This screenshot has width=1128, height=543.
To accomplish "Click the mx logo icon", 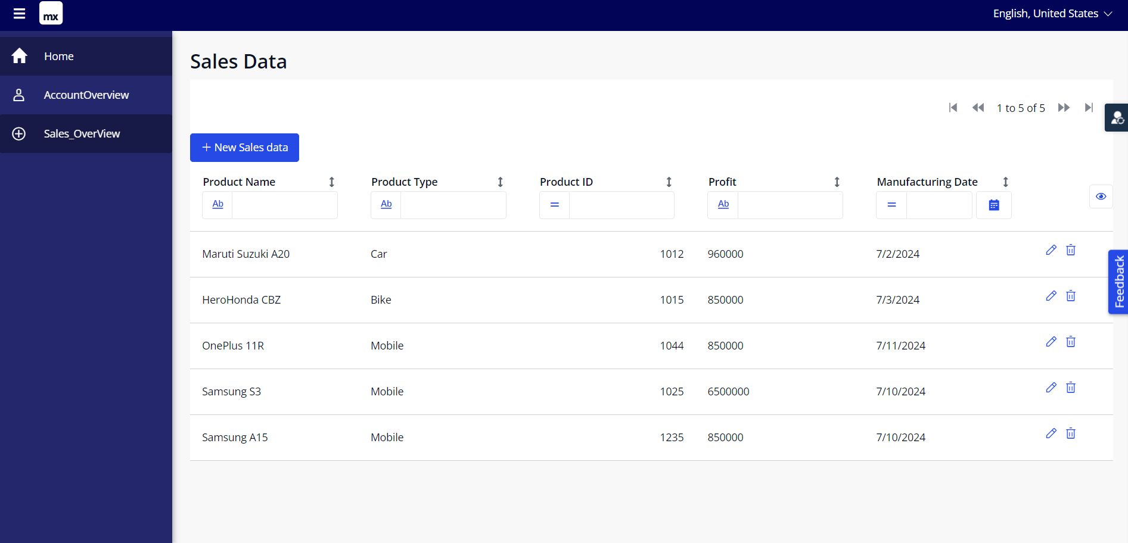I will (x=51, y=13).
